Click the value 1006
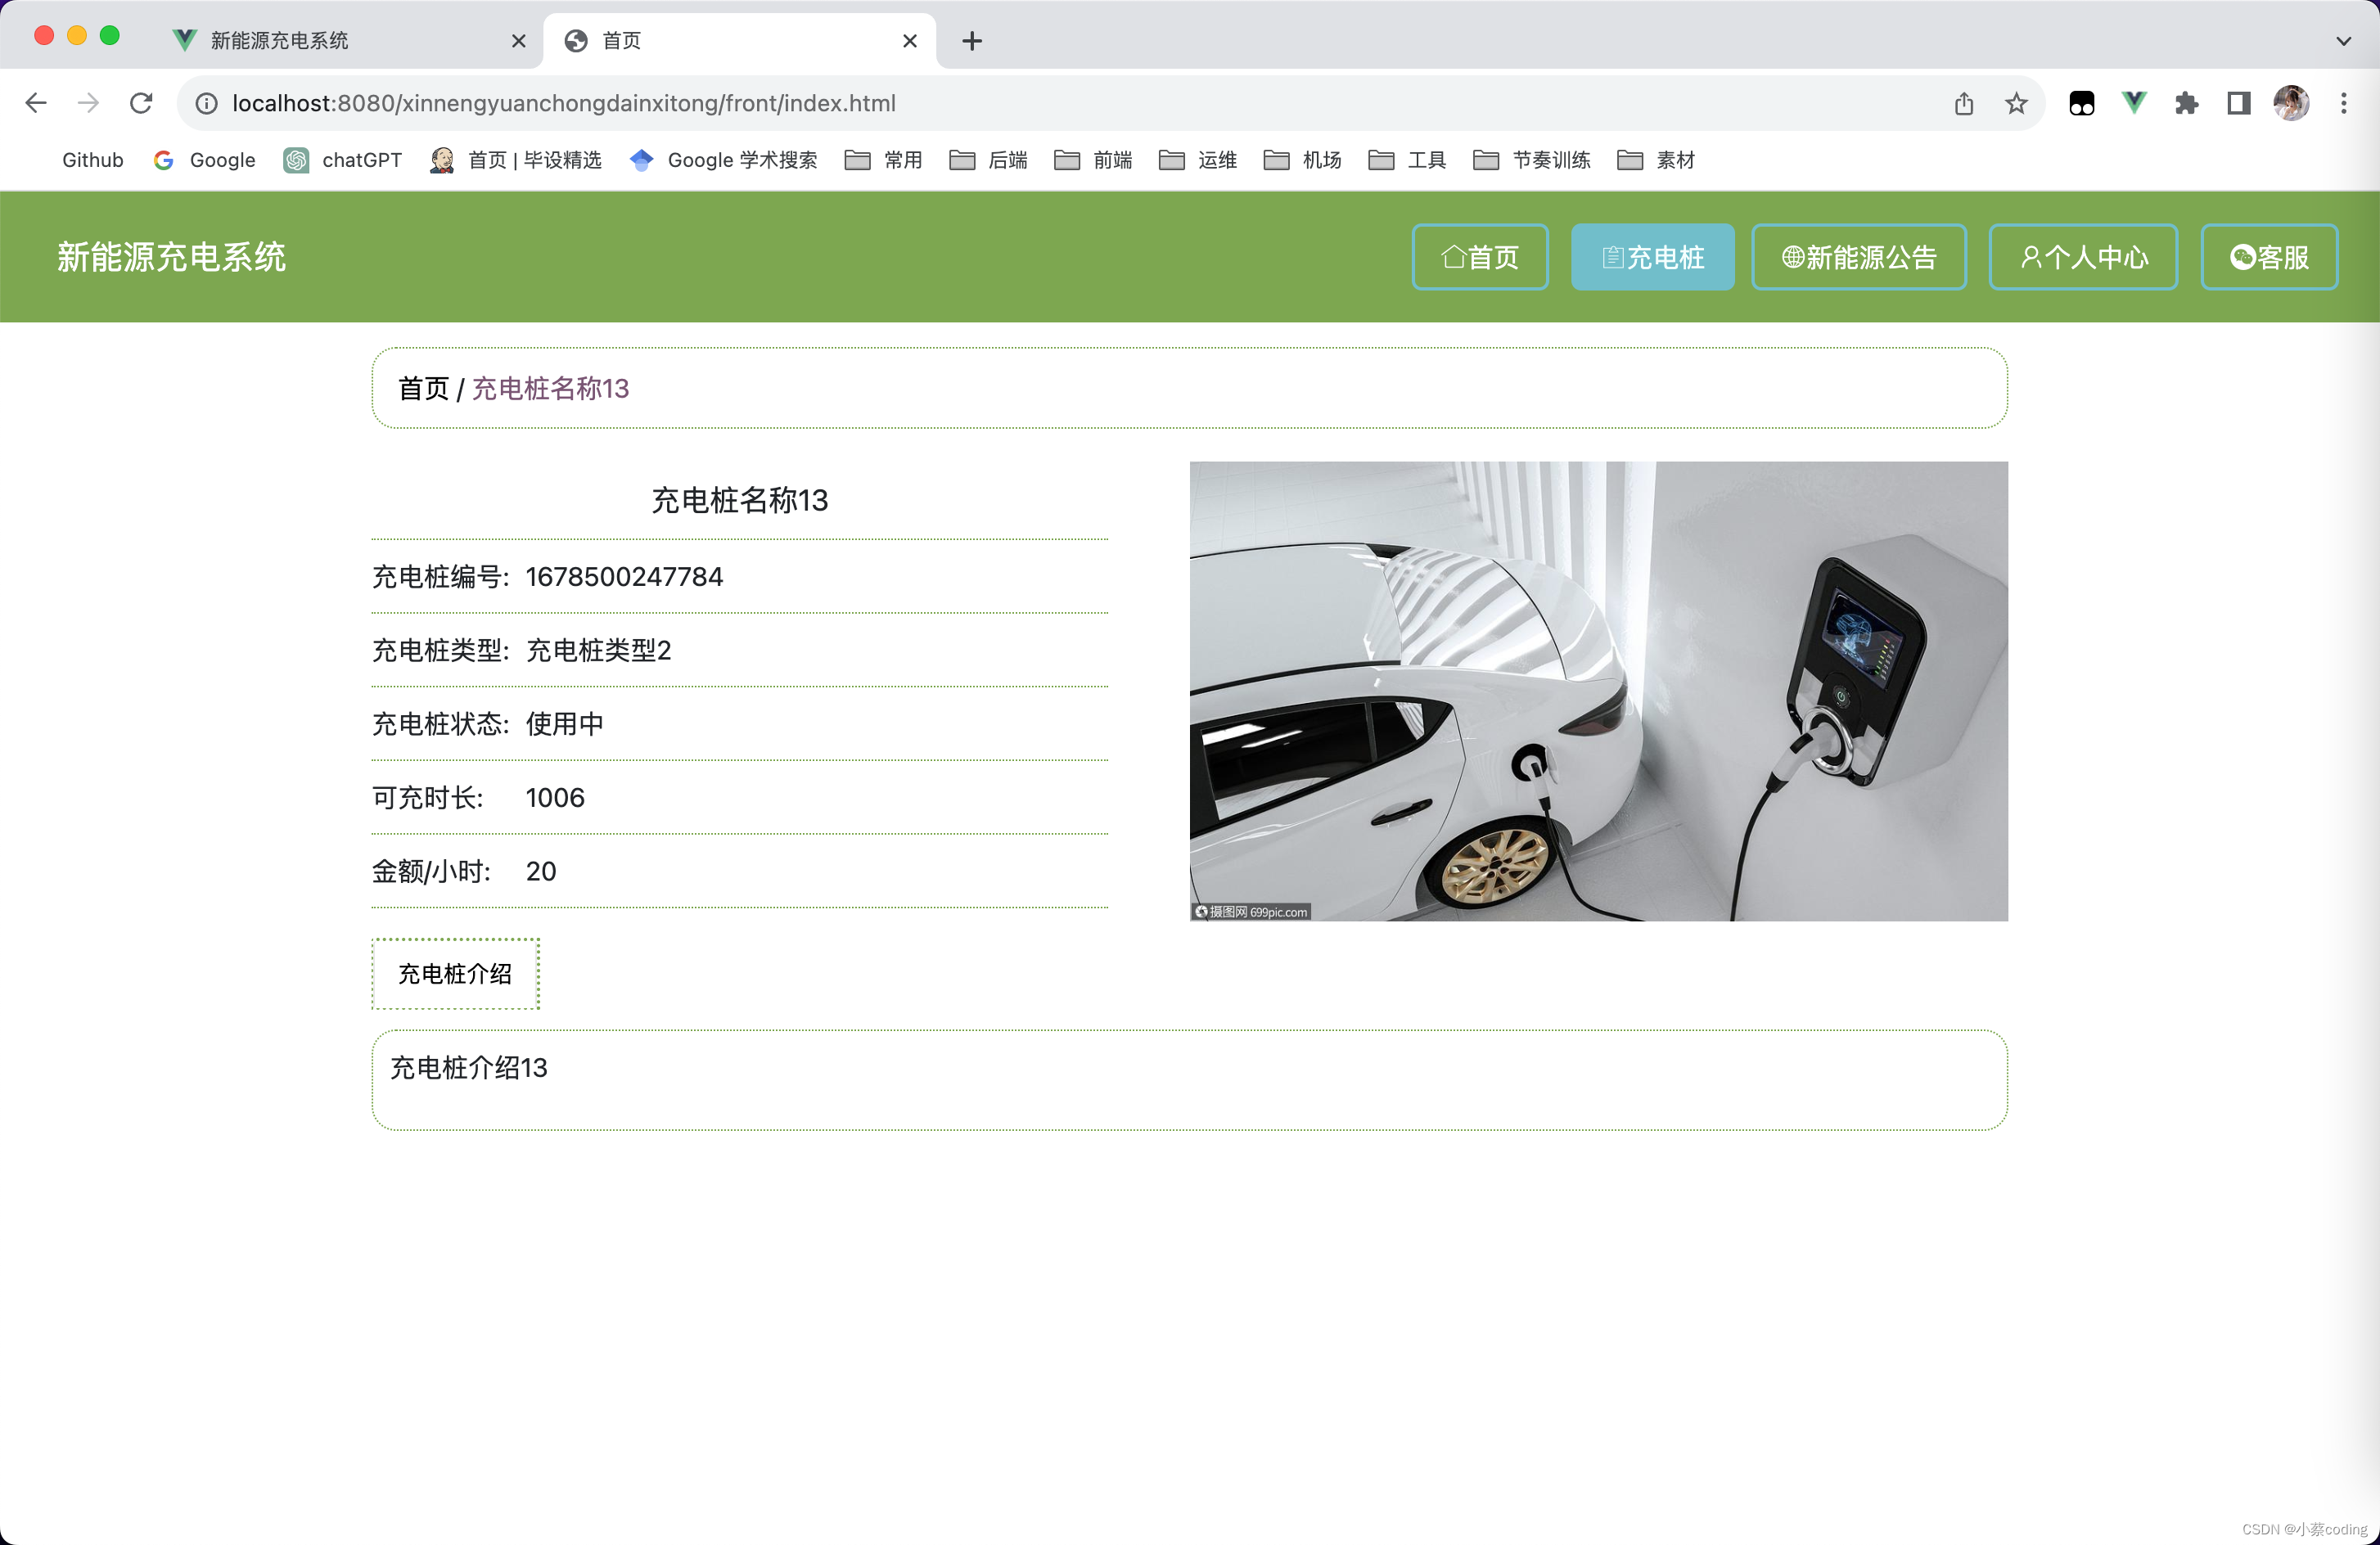The width and height of the screenshot is (2380, 1545). [555, 797]
